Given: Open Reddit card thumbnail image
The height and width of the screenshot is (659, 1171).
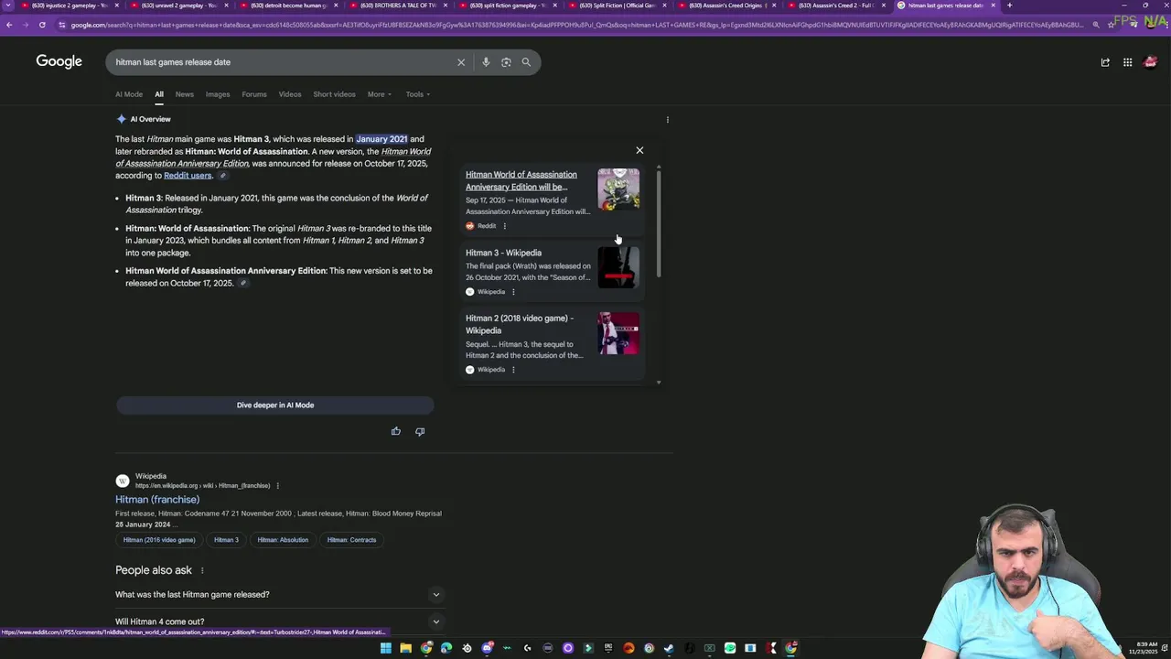Looking at the screenshot, I should coord(618,189).
